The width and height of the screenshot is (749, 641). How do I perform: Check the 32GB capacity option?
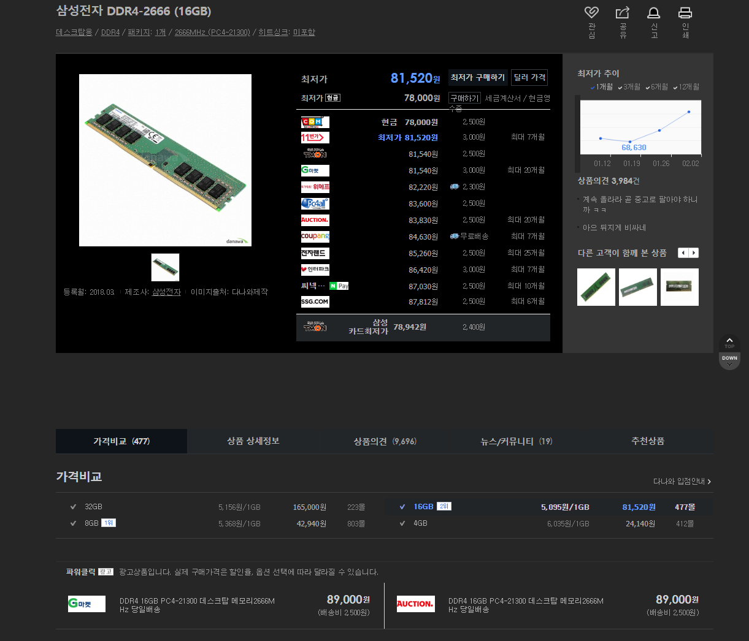pyautogui.click(x=73, y=507)
